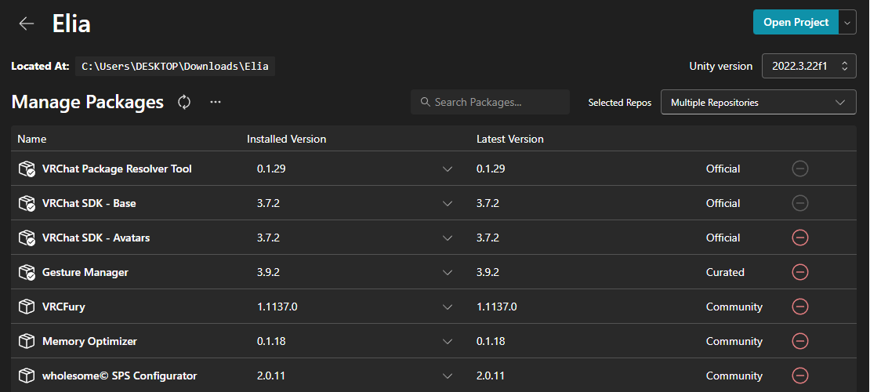Click the back arrow next to Elia
Screen dimensions: 870x392
pyautogui.click(x=26, y=24)
